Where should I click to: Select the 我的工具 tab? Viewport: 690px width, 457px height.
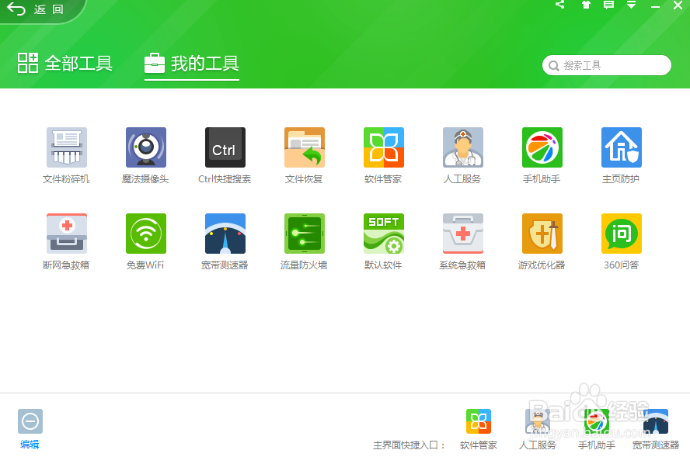point(191,64)
